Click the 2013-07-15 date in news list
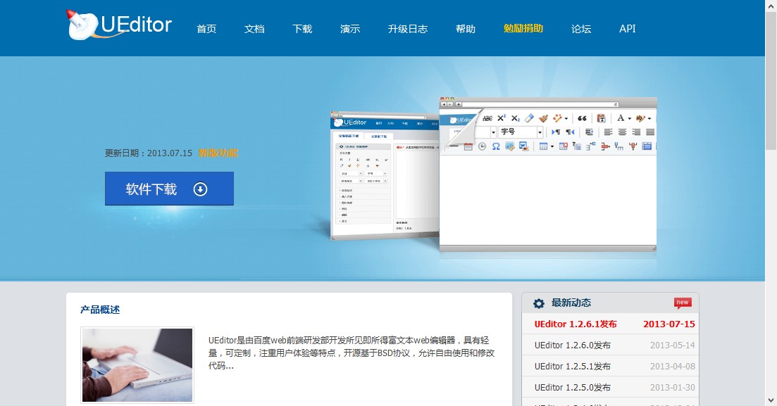This screenshot has height=406, width=777. (669, 324)
